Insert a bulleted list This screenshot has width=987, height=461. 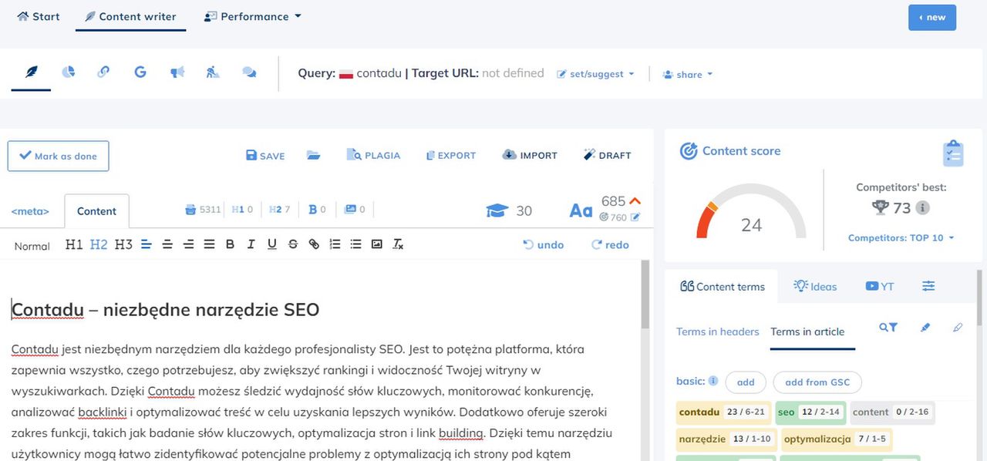pyautogui.click(x=355, y=244)
